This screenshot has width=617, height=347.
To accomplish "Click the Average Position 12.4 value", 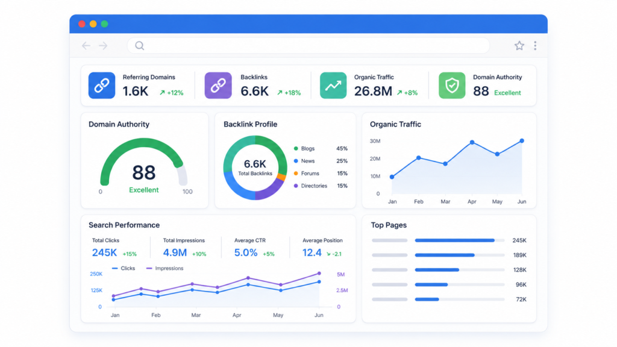I will (x=312, y=252).
